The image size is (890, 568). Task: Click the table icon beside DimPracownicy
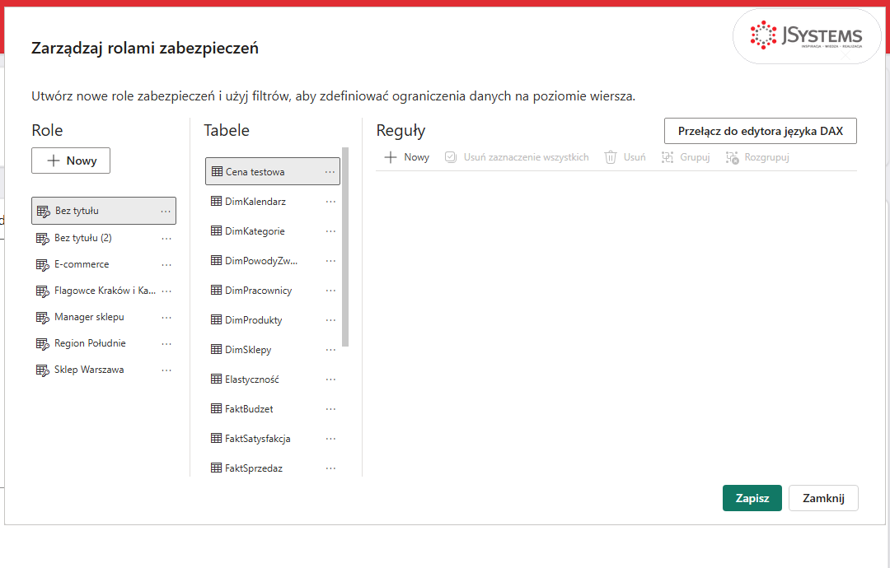click(216, 291)
